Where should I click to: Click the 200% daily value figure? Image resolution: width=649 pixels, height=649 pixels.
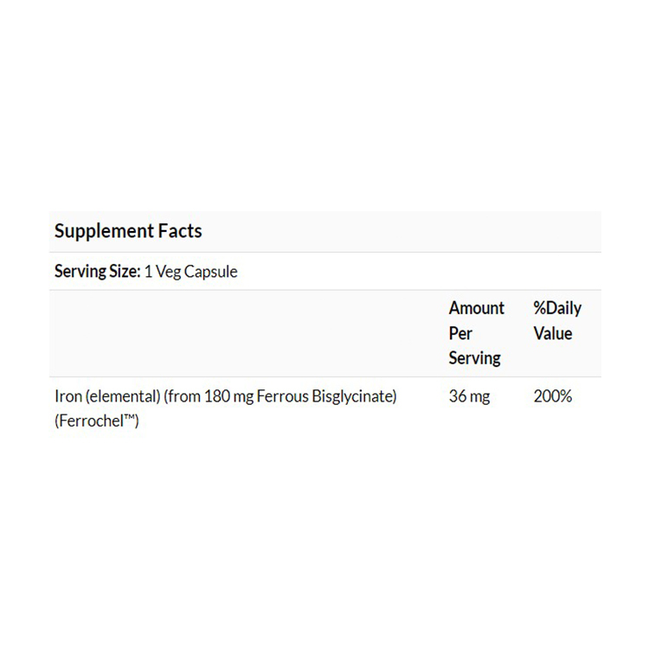coord(552,397)
